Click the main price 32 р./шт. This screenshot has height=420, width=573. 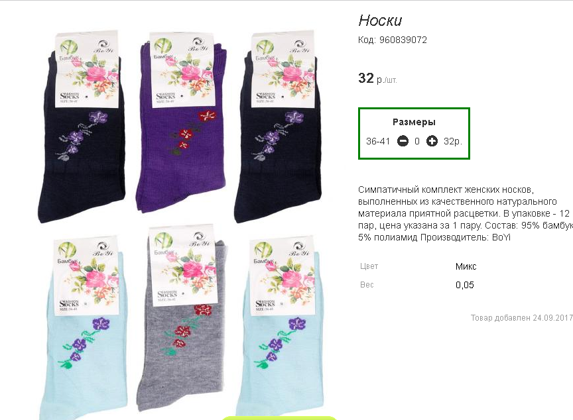coord(377,79)
